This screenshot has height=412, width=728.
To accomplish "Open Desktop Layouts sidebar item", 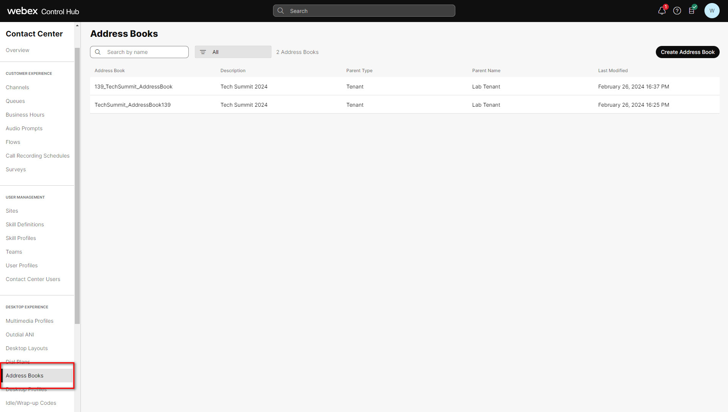I will point(27,348).
